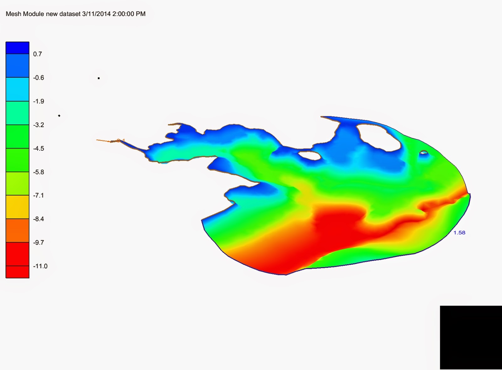502x370 pixels.
Task: Toggle the small square marker above the estuary arm
Action: pyautogui.click(x=99, y=78)
